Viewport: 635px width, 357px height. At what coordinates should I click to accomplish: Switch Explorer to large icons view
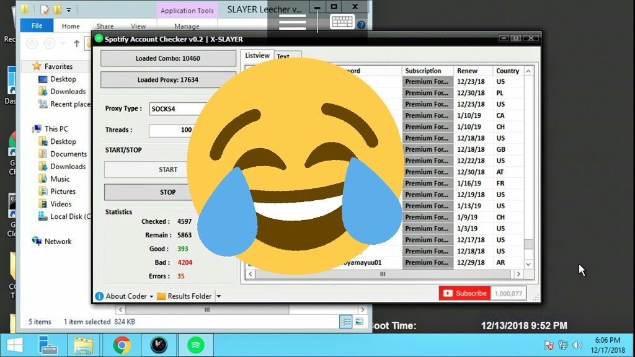[359, 322]
